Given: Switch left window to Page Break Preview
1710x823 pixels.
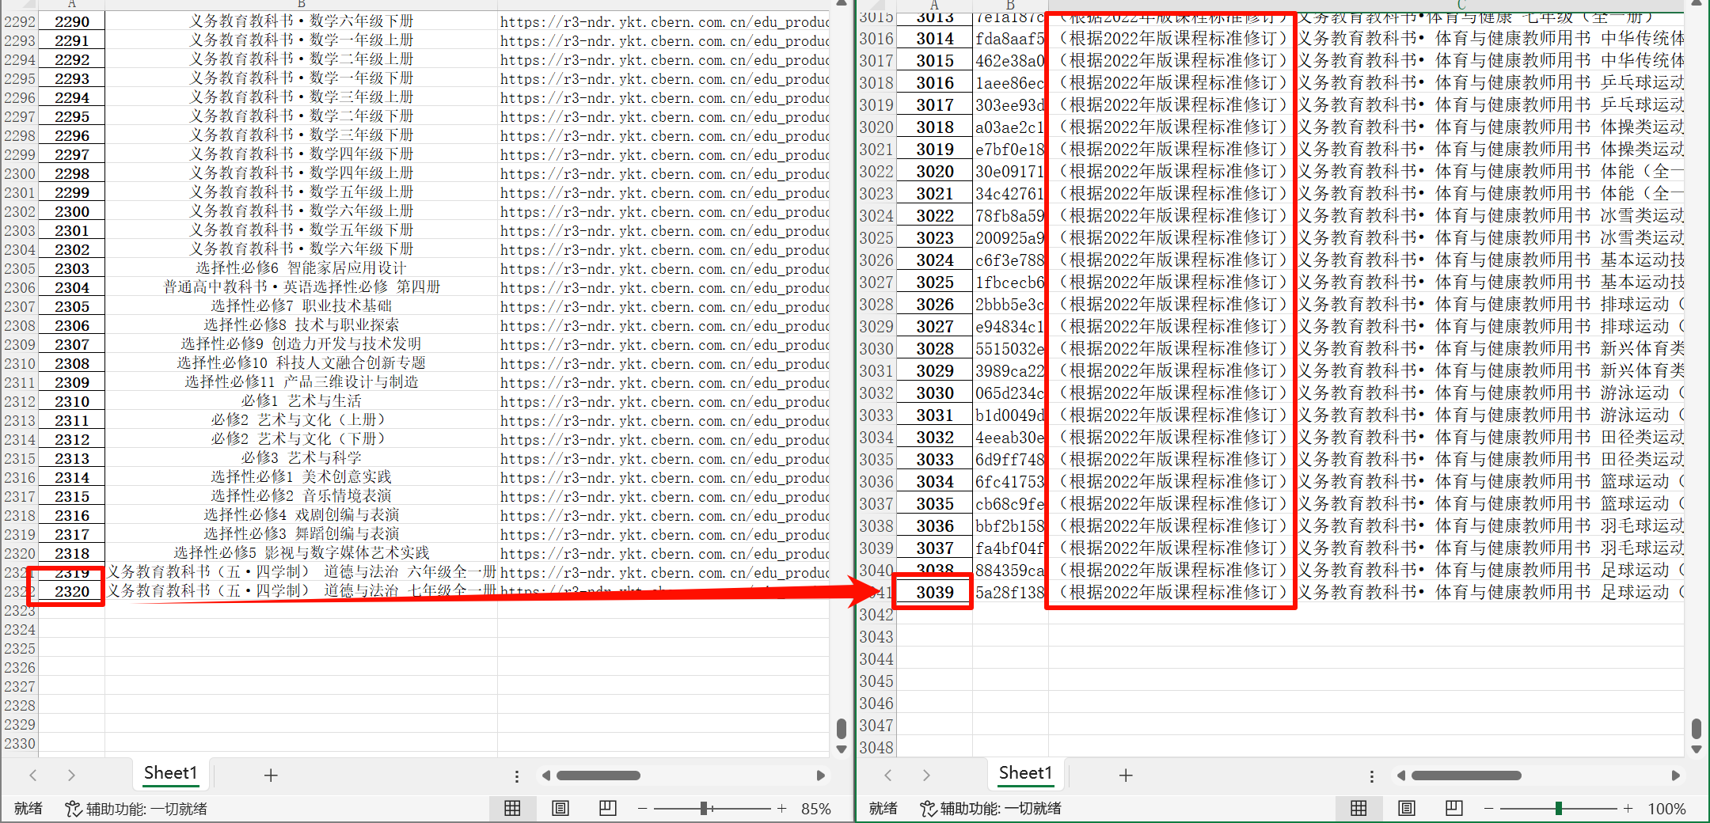Looking at the screenshot, I should click(x=607, y=808).
